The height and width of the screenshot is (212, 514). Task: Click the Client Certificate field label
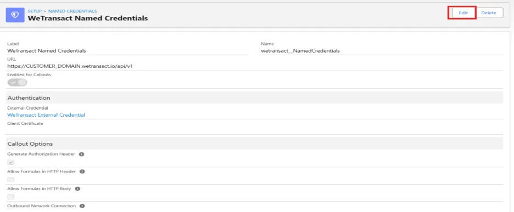[25, 123]
